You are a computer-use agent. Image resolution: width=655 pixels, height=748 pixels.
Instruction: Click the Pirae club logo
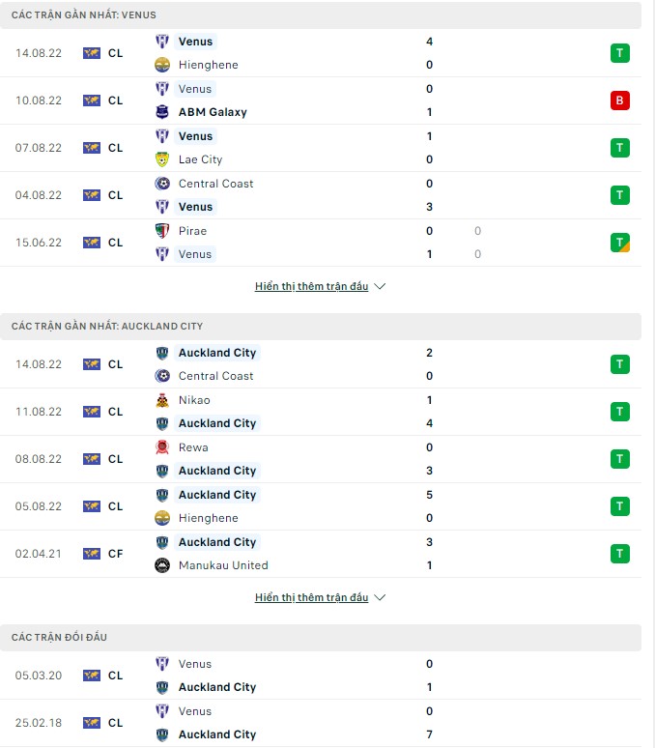(162, 231)
